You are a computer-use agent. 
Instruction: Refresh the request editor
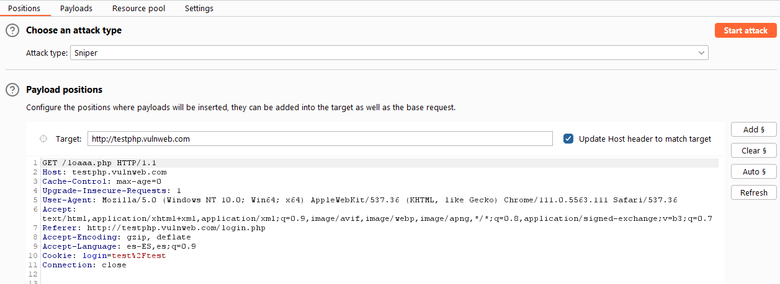754,192
